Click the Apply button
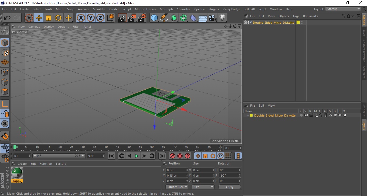 [229, 187]
